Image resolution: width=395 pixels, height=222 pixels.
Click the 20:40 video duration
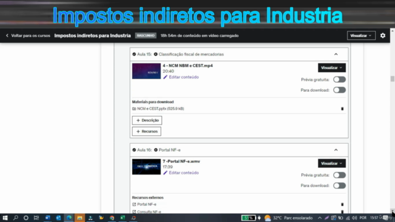pos(168,72)
